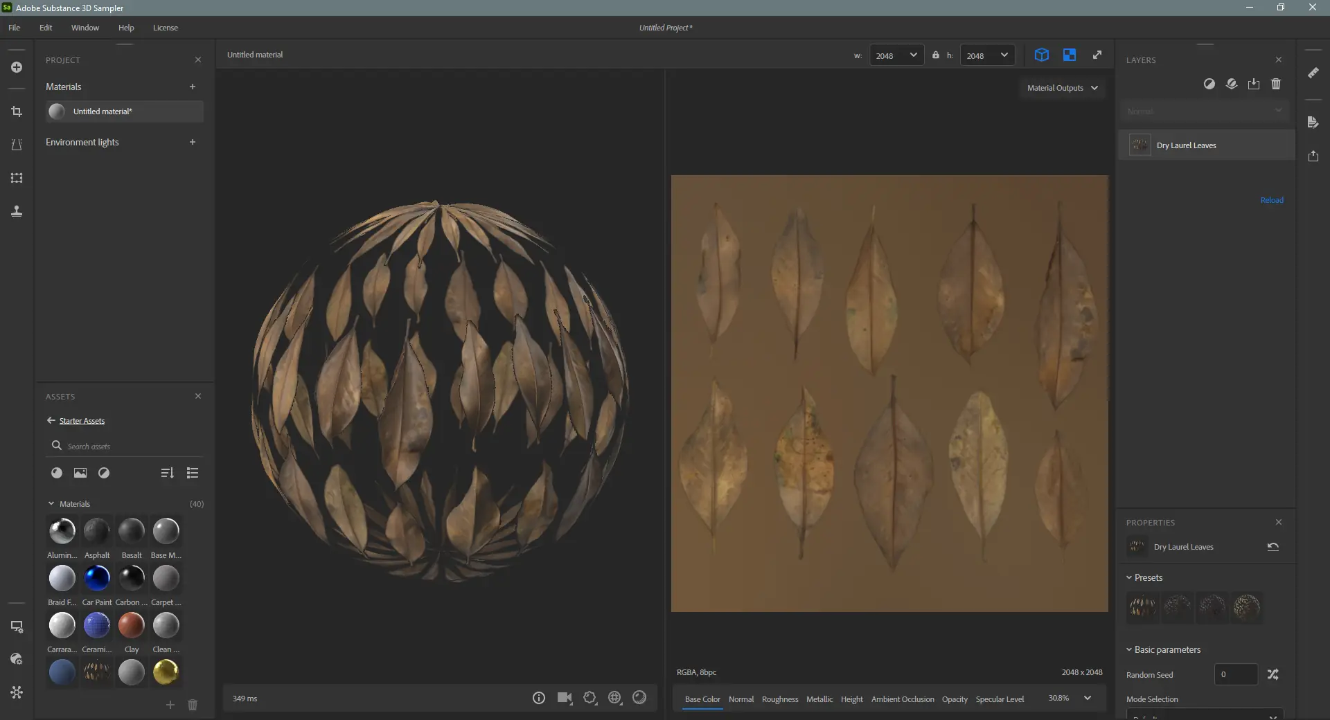Toggle the 2D view checkerboard button
The height and width of the screenshot is (720, 1330).
[1069, 55]
